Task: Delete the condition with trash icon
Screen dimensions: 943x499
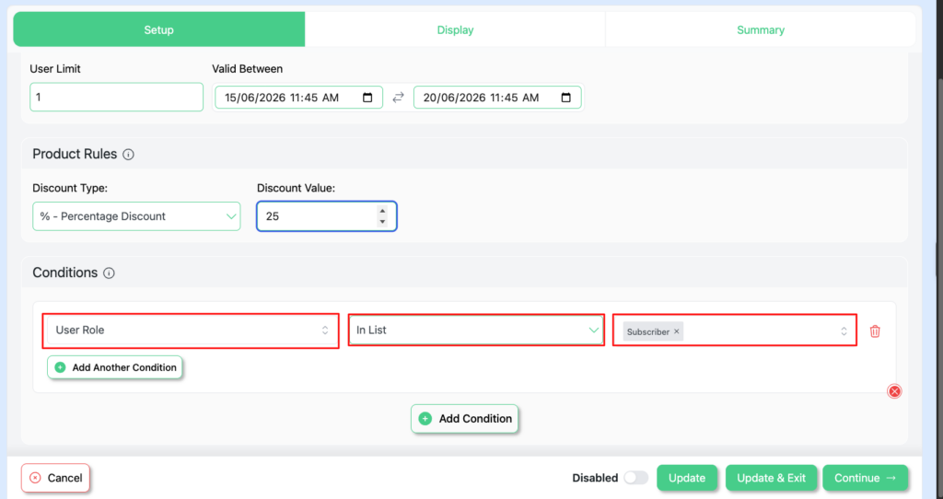Action: click(875, 331)
